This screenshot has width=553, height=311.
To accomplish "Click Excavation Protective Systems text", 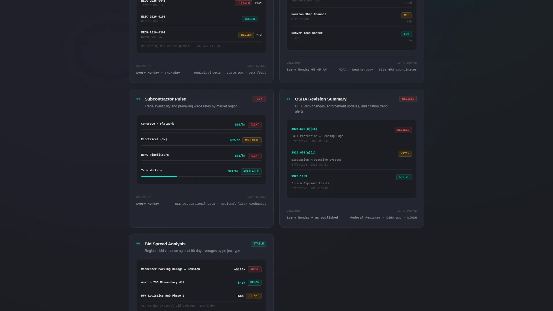I will pos(317,160).
